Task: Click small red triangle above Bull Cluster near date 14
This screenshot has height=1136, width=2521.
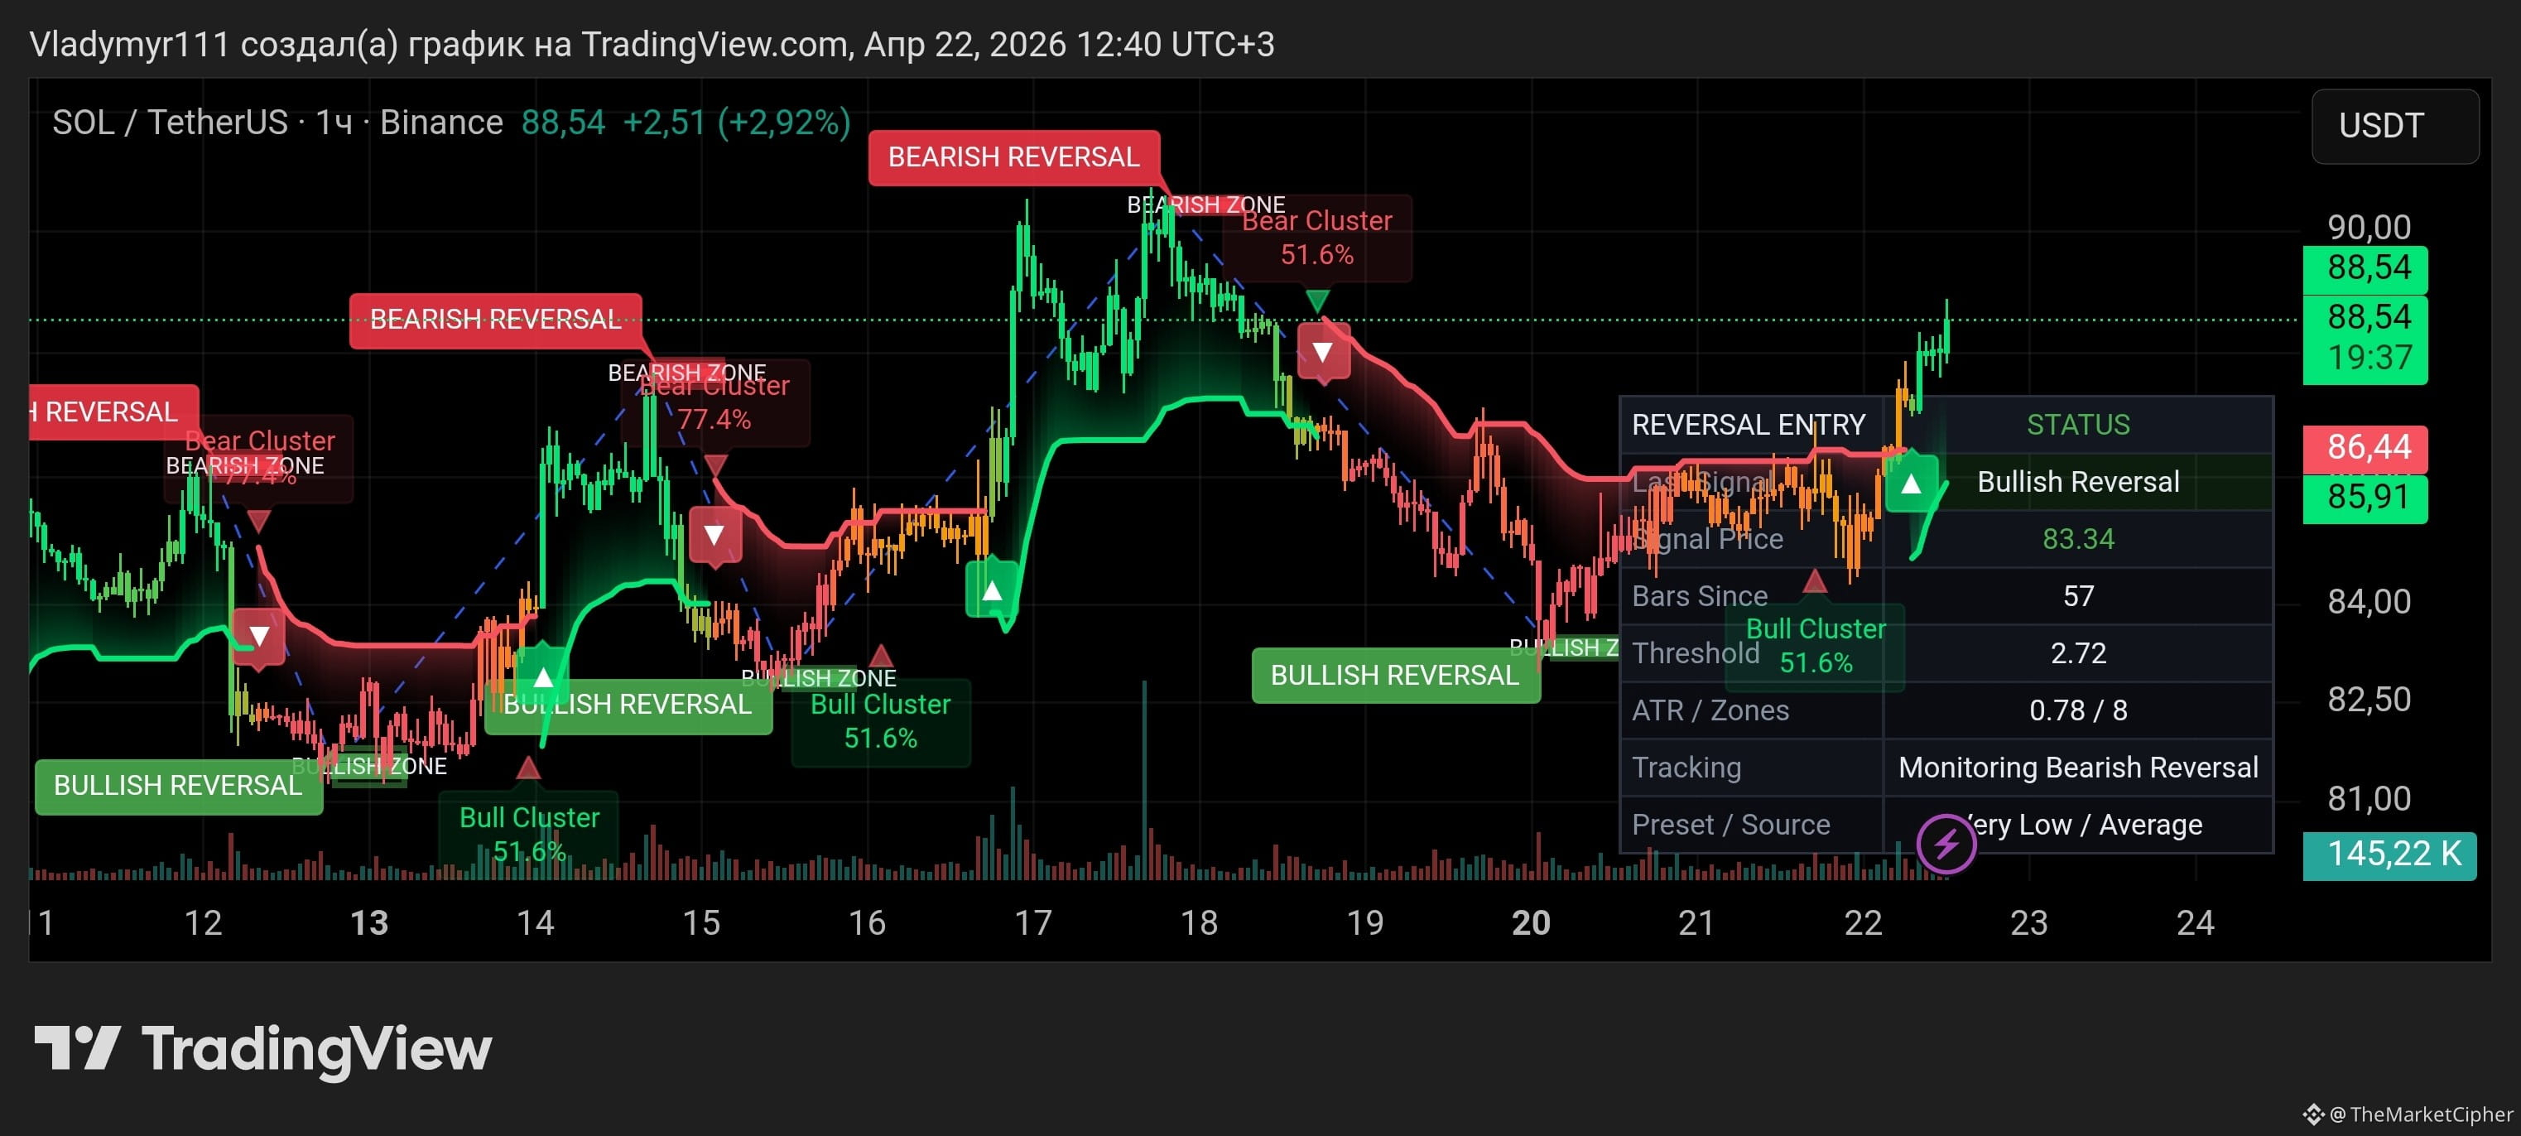Action: [x=528, y=768]
